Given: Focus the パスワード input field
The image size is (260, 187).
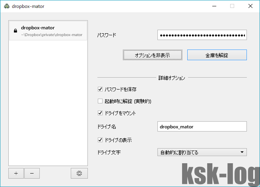Looking at the screenshot, I should tap(202, 35).
